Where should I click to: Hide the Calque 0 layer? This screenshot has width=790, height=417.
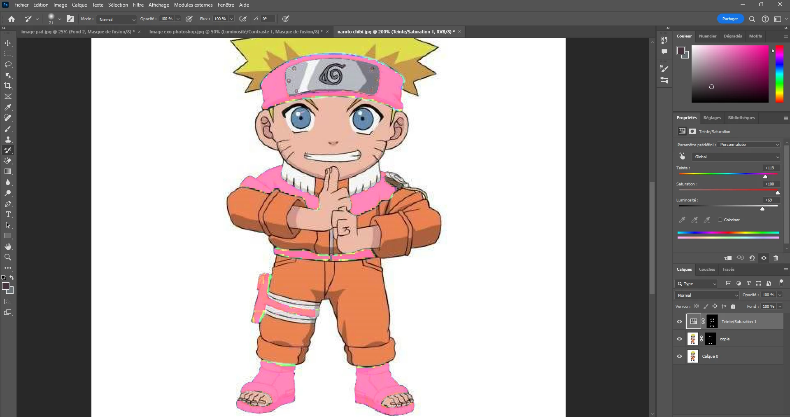click(x=680, y=356)
